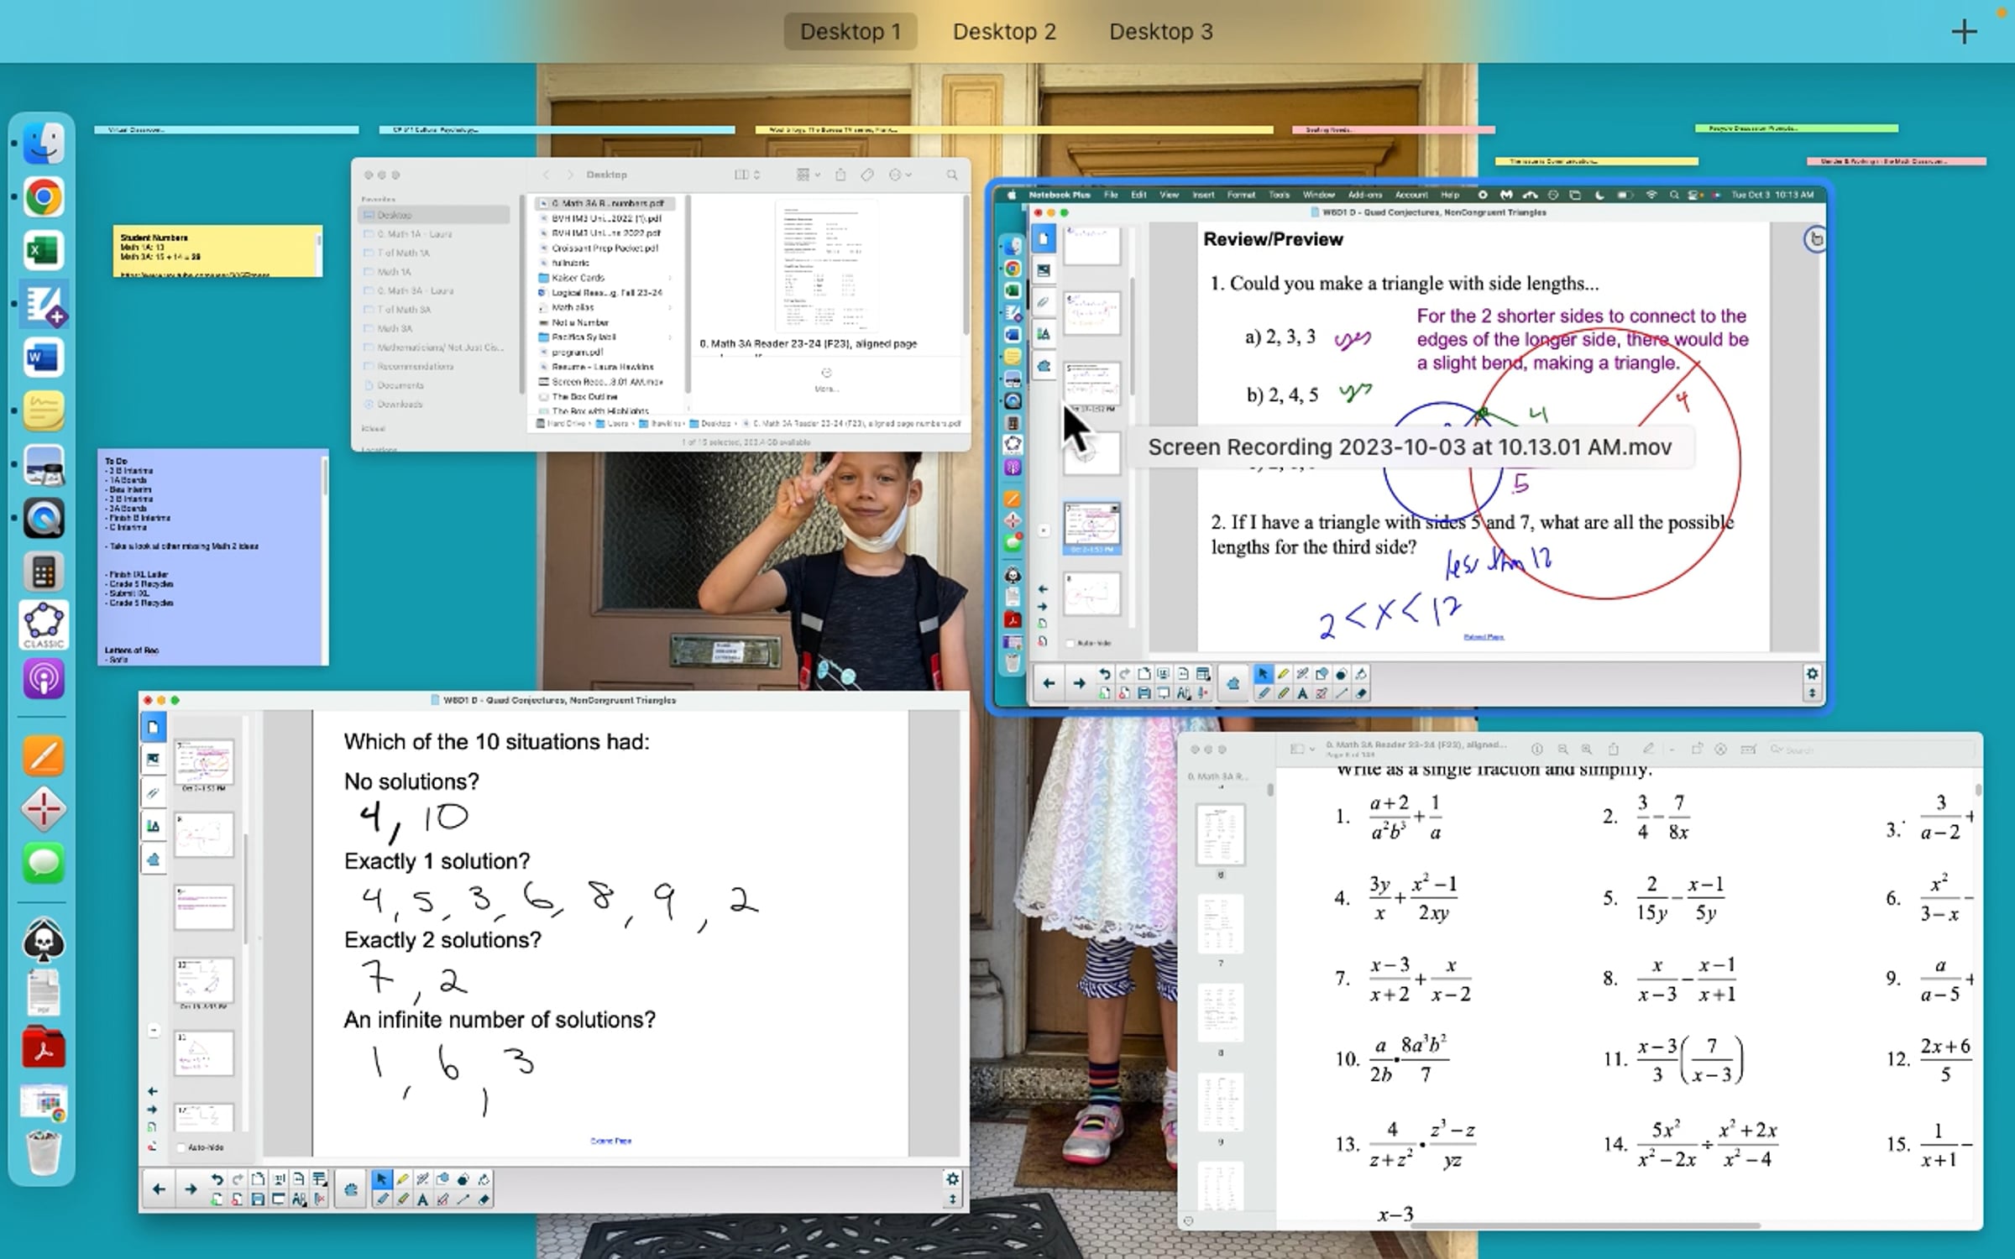Open the Attachments paperclip tab in bottom-left Notebook
This screenshot has width=2015, height=1259.
[153, 793]
